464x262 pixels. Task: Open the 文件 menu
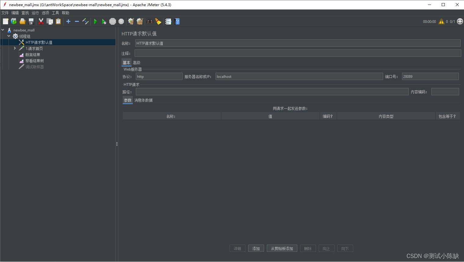(5, 13)
